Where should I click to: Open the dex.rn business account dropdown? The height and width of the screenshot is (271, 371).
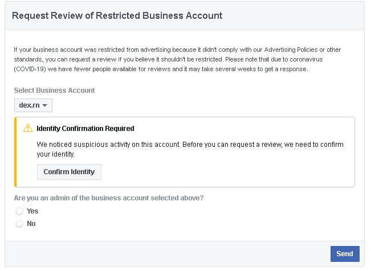(33, 105)
